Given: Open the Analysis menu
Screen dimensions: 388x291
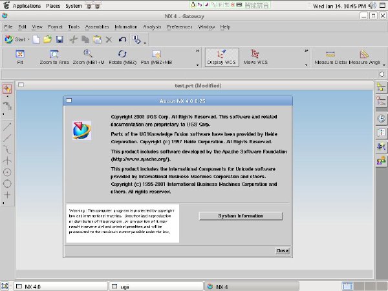Looking at the screenshot, I should pyautogui.click(x=152, y=26).
